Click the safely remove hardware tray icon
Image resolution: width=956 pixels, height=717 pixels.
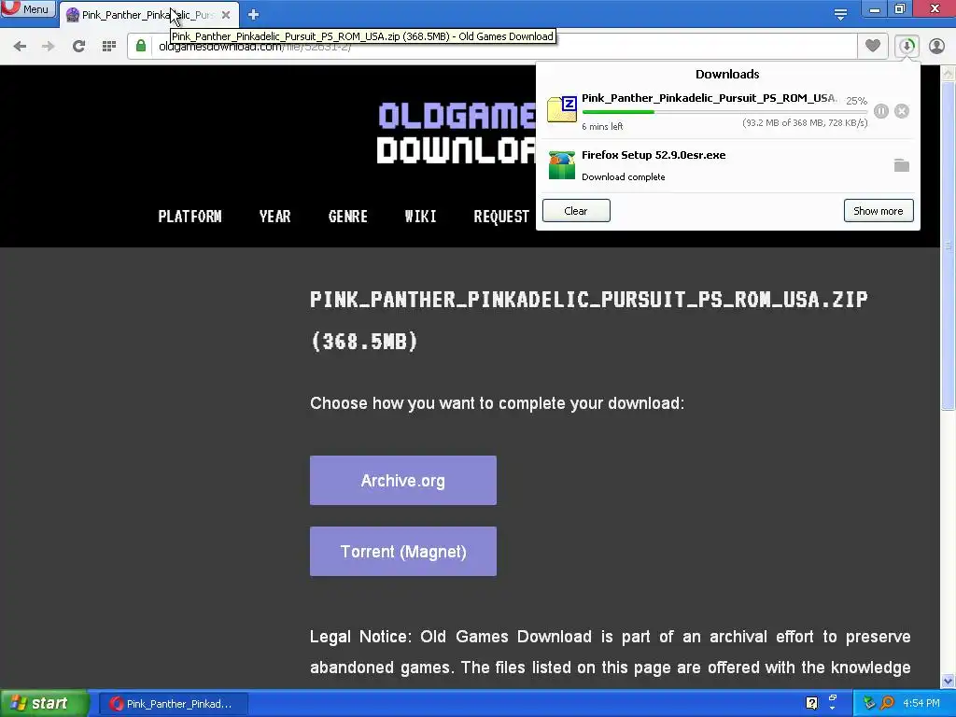(x=869, y=703)
